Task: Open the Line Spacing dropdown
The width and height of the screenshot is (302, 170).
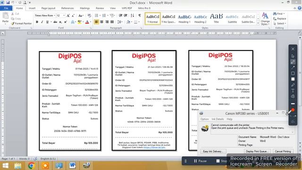Action: pos(120,22)
